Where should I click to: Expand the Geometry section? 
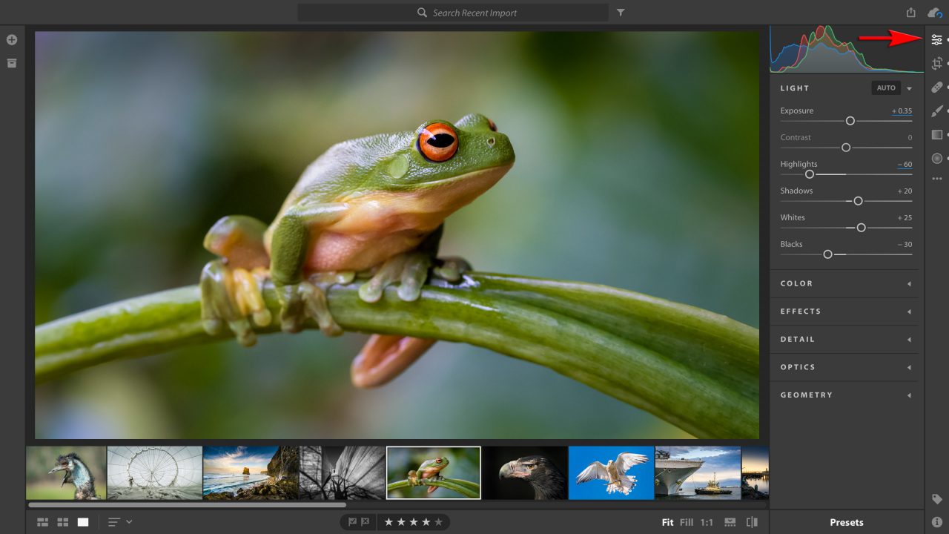844,395
